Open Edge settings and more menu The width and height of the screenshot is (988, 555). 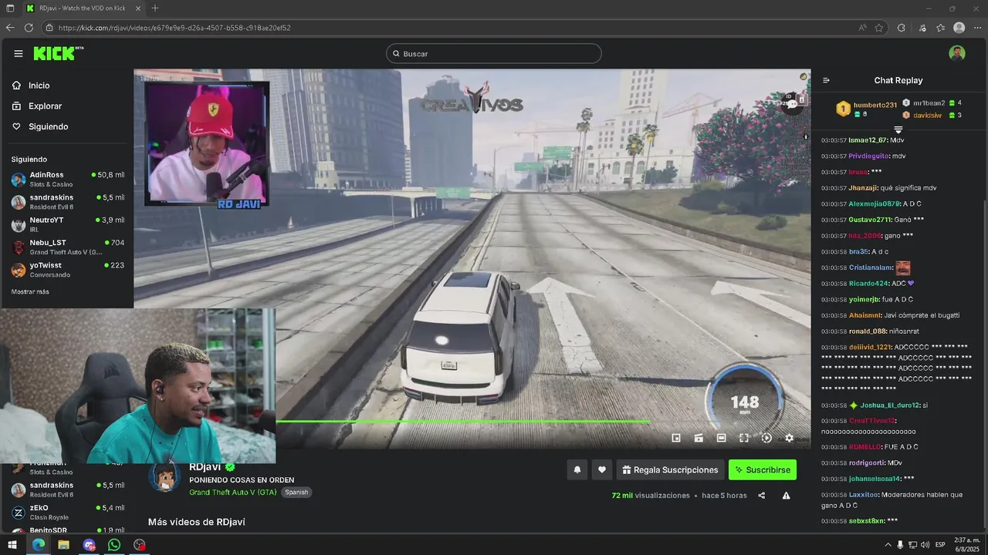[x=977, y=28]
